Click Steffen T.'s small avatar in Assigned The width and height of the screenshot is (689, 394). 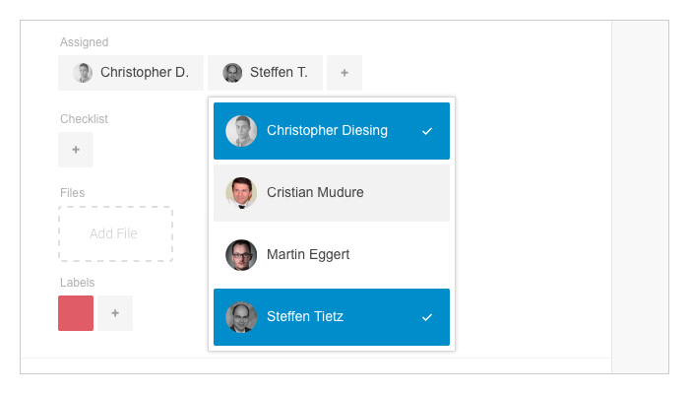point(232,73)
